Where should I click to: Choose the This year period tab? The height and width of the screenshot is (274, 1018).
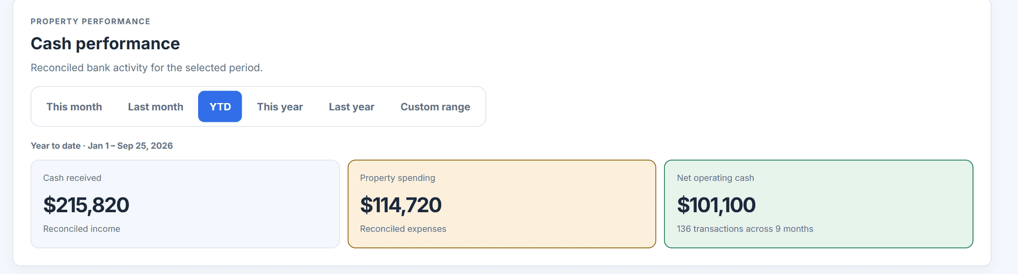tap(280, 107)
